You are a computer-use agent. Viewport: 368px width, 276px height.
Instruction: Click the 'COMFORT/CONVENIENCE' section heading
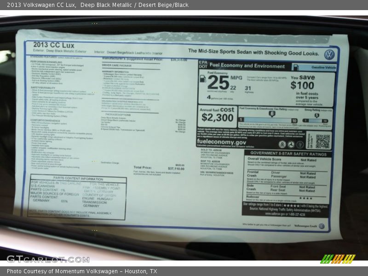pyautogui.click(x=46, y=120)
